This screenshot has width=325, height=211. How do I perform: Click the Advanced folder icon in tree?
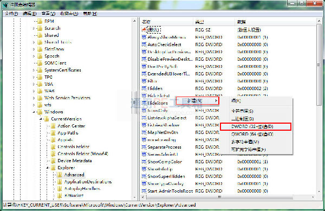click(60, 175)
